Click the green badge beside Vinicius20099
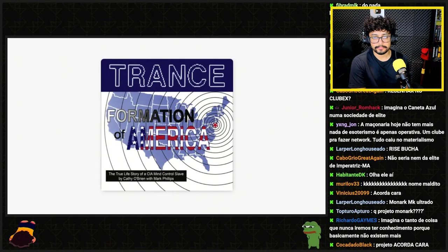This screenshot has height=252, width=448. tap(331, 193)
